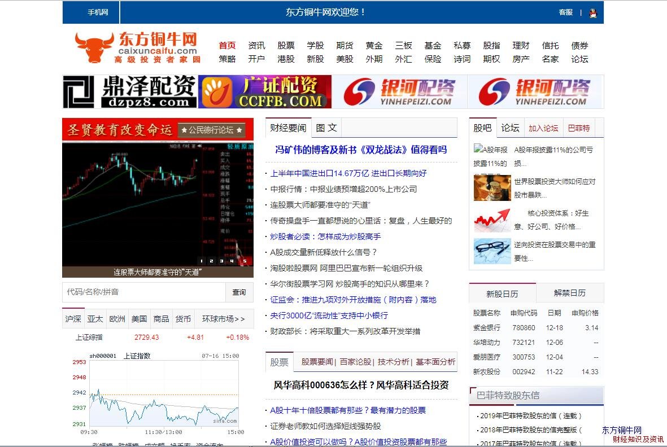Select the 基本面分析 sub-tab
Screen dimensions: 667x447
coord(435,362)
